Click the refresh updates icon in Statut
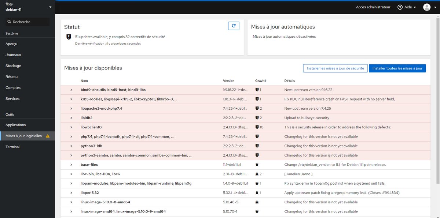The image size is (440, 218). [x=234, y=26]
